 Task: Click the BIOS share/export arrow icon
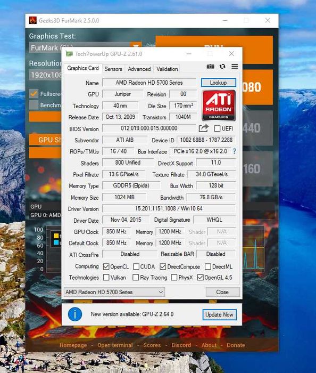(x=203, y=128)
